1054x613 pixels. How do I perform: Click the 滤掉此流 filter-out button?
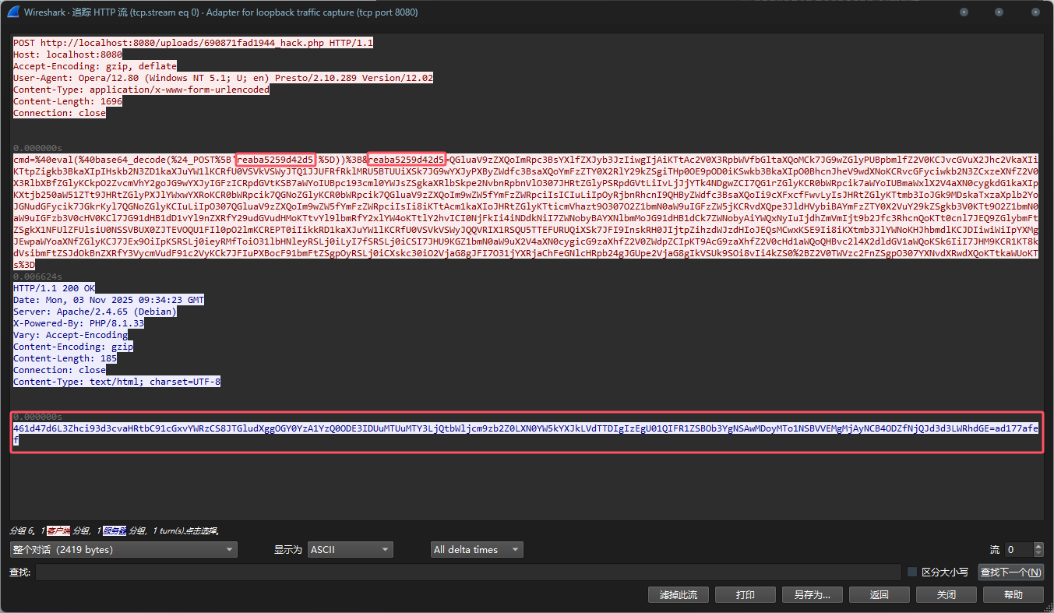[x=678, y=595]
